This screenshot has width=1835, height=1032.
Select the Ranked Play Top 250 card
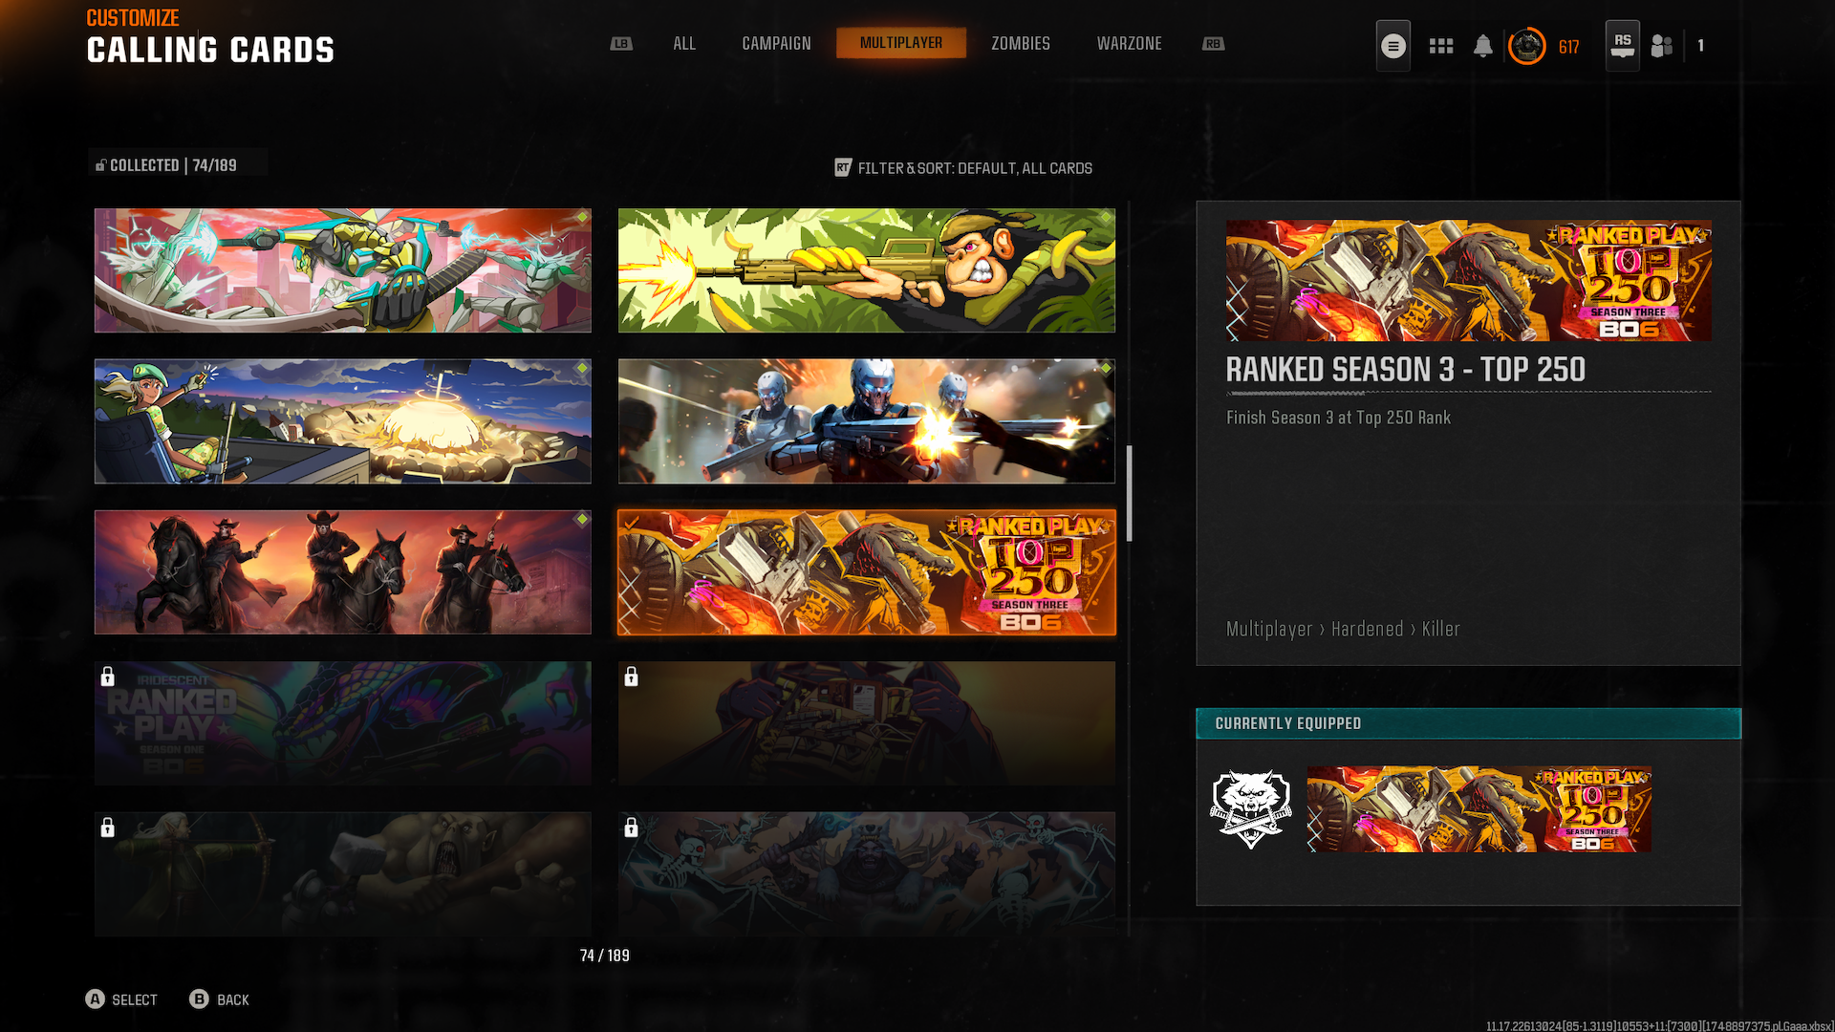pyautogui.click(x=867, y=572)
